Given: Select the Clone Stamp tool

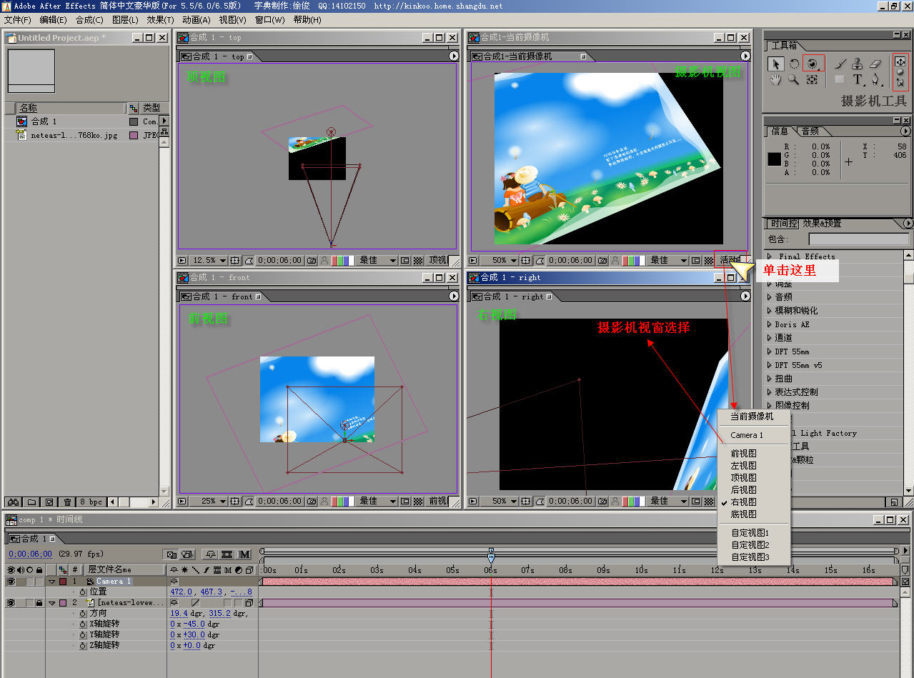Looking at the screenshot, I should [858, 64].
